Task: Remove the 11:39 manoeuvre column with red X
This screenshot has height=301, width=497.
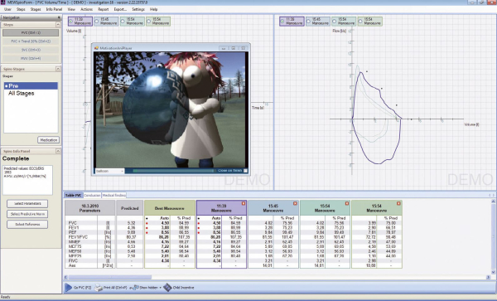Action: click(x=244, y=203)
